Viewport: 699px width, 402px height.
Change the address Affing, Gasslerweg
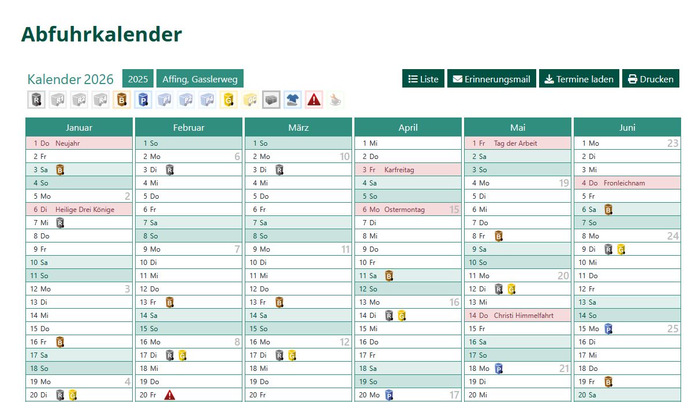click(x=200, y=79)
